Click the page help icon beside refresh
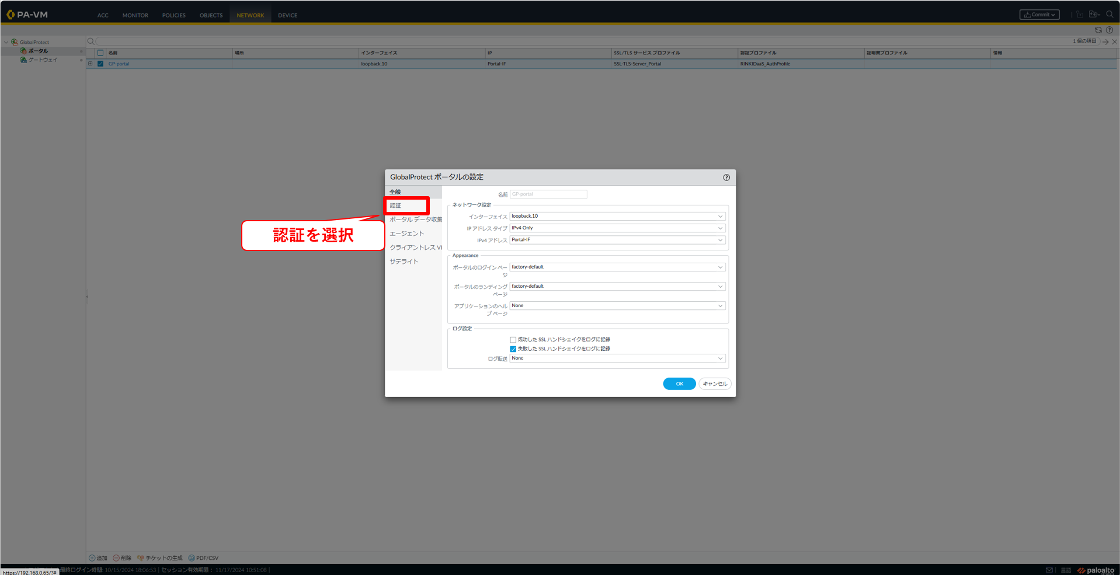Screen dimensions: 1120x575 [x=1109, y=30]
